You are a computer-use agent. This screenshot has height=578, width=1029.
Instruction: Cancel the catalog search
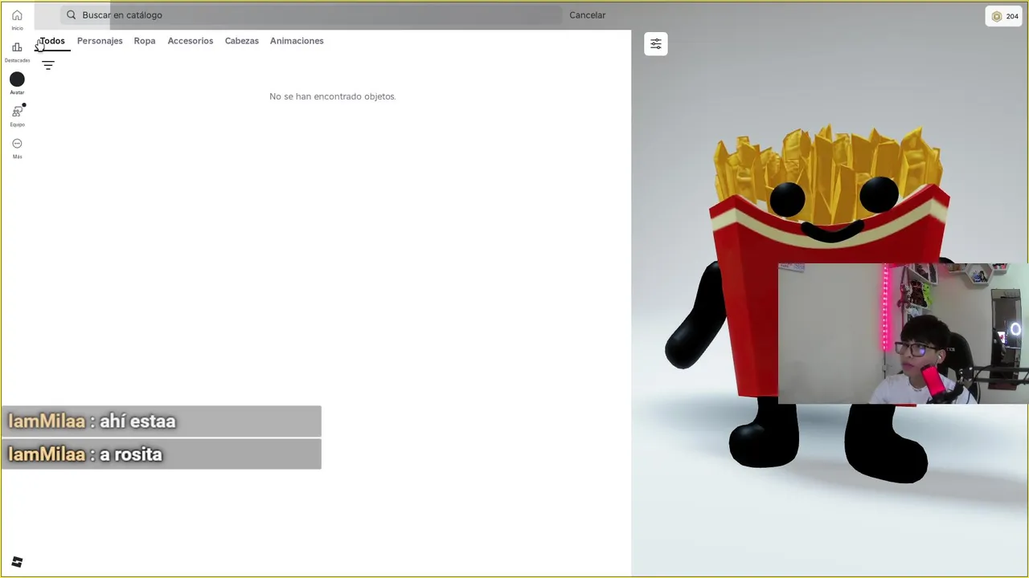[588, 15]
